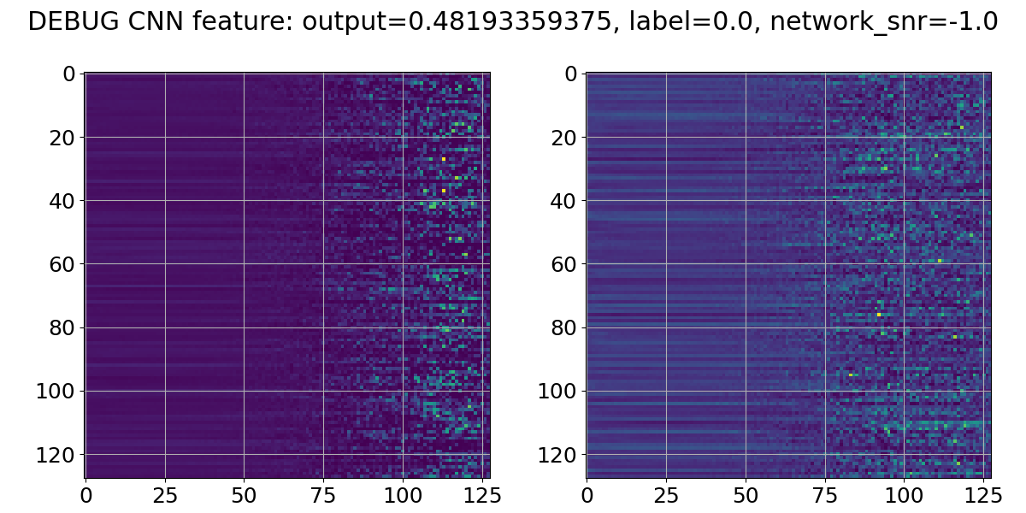
Task: Click x-axis tick label '25' under left heatmap
Action: tap(165, 495)
